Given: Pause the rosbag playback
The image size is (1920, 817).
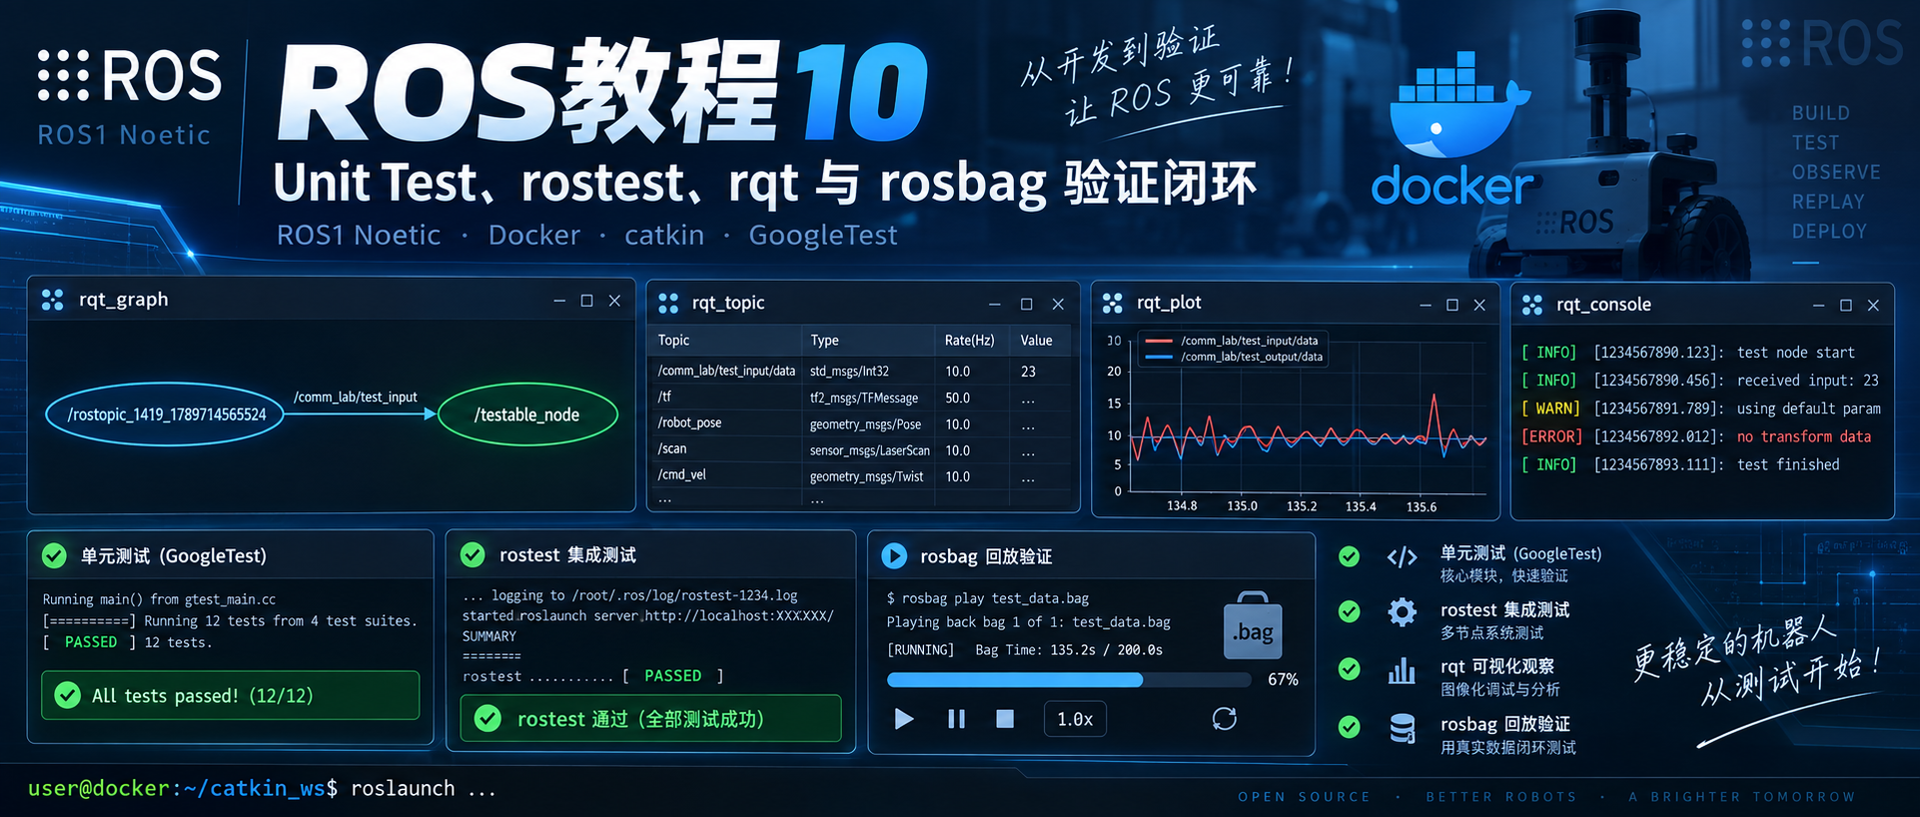Looking at the screenshot, I should point(956,719).
